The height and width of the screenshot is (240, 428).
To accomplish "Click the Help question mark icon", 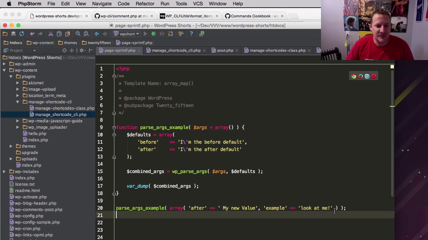I will point(191,34).
